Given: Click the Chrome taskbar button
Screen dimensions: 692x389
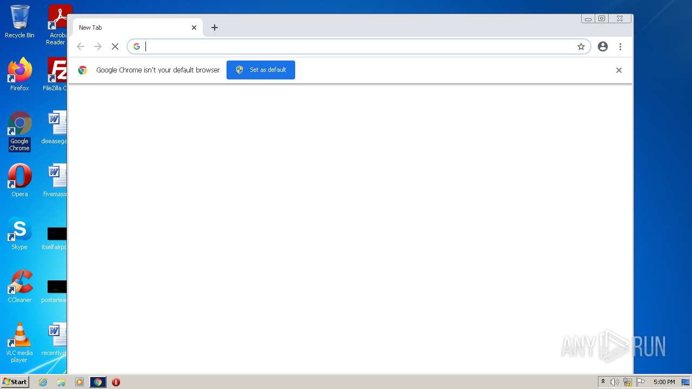Looking at the screenshot, I should coord(98,382).
